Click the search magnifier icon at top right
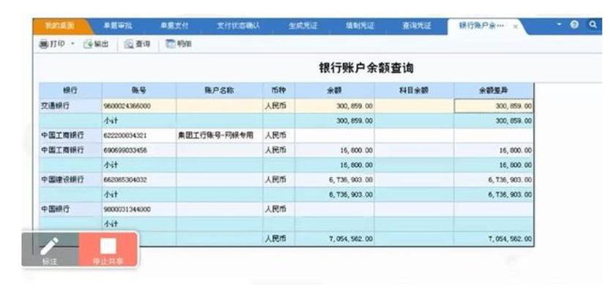Image resolution: width=614 pixels, height=289 pixels. (x=593, y=25)
